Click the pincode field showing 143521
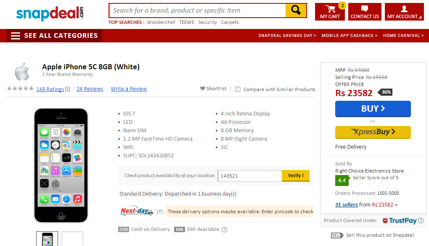 point(249,176)
